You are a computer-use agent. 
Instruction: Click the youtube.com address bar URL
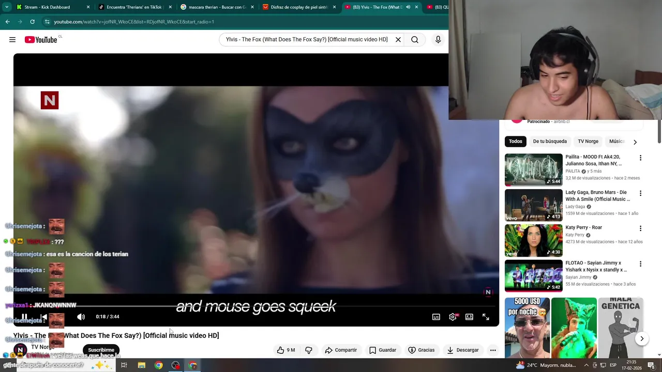(134, 22)
